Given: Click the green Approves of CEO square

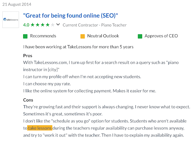Looking at the screenshot, I should coord(140,37).
